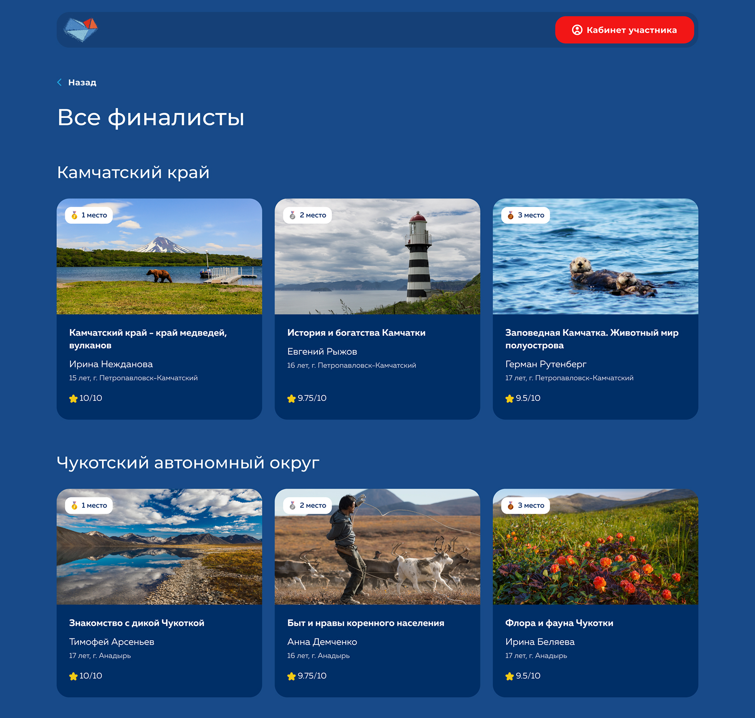
Task: Click star rating icon for Анна Демченко
Action: 291,676
